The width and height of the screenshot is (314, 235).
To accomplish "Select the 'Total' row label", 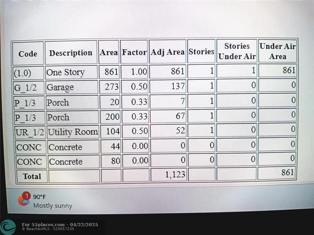I will tap(32, 176).
